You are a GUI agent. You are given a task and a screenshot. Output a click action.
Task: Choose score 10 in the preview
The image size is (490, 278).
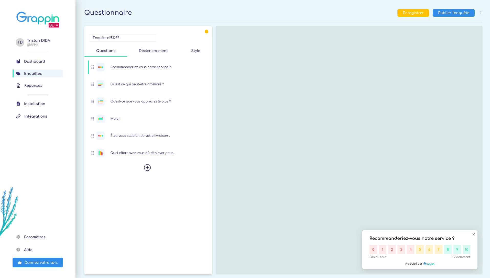(466, 250)
